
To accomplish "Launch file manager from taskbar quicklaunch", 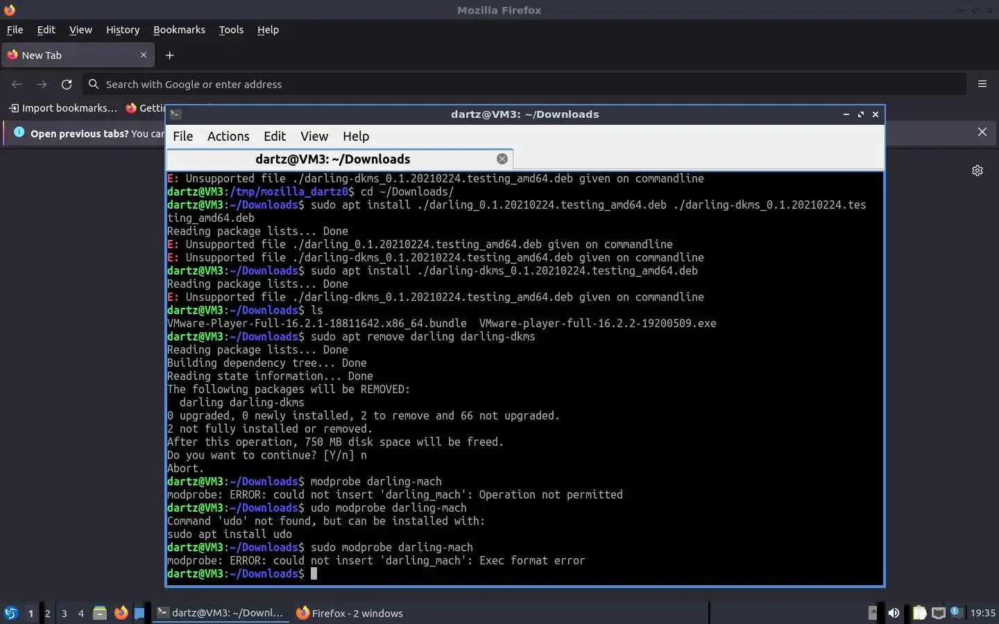I will (100, 613).
